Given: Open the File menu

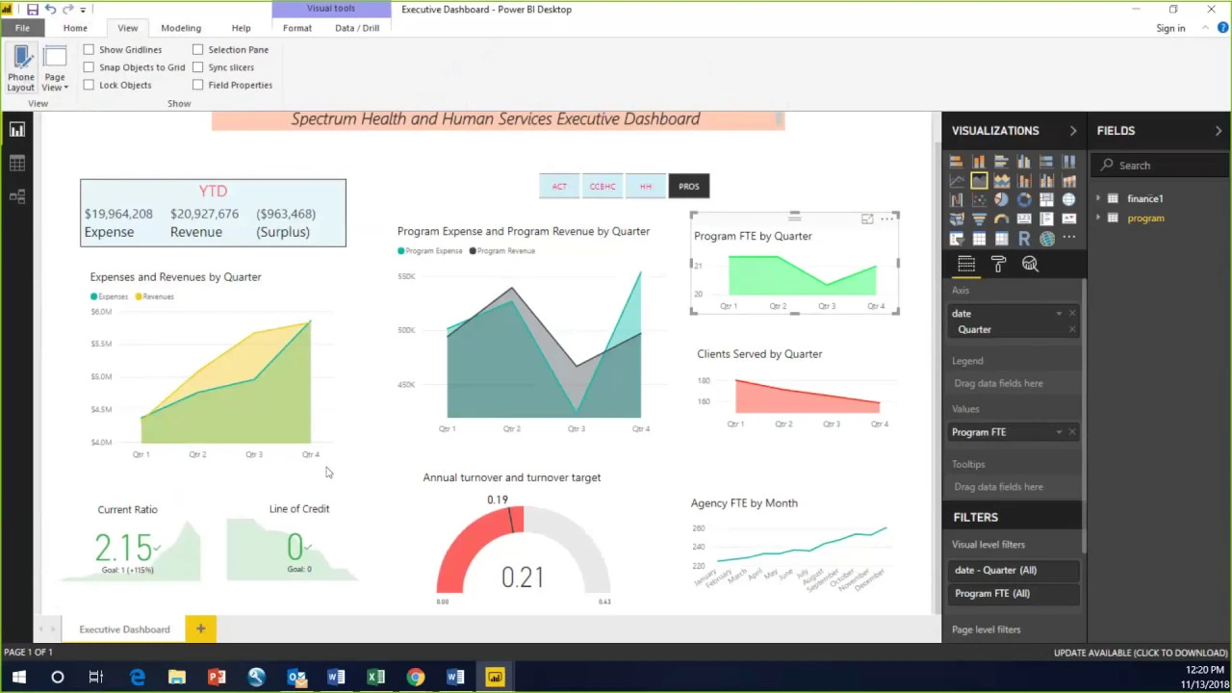Looking at the screenshot, I should click(22, 28).
